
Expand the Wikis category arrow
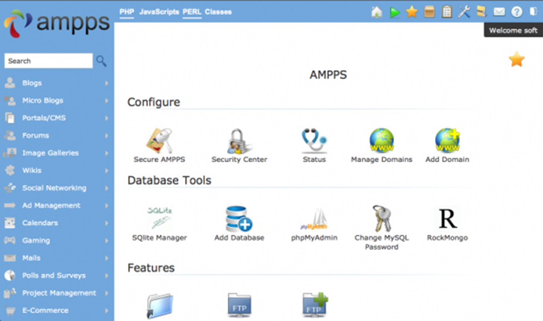pos(107,171)
